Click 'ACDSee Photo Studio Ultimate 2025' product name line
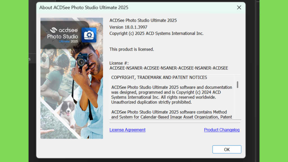 (x=143, y=20)
